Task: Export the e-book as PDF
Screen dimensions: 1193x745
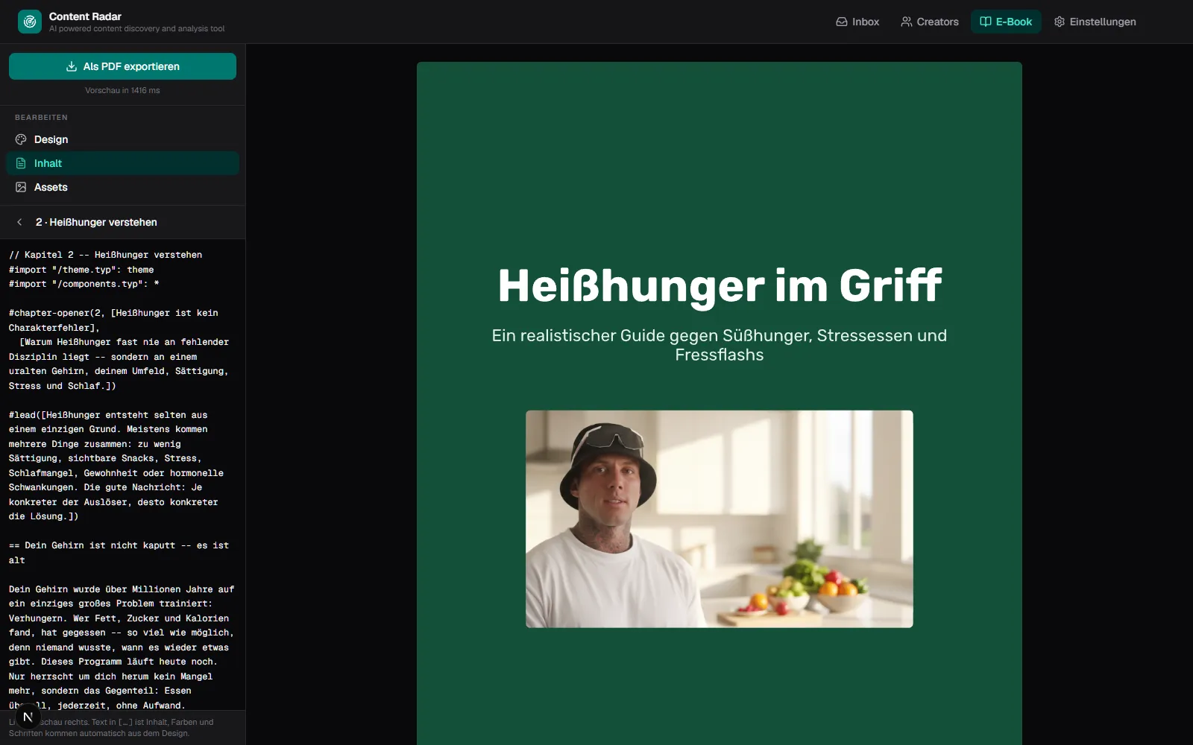Action: [x=122, y=66]
